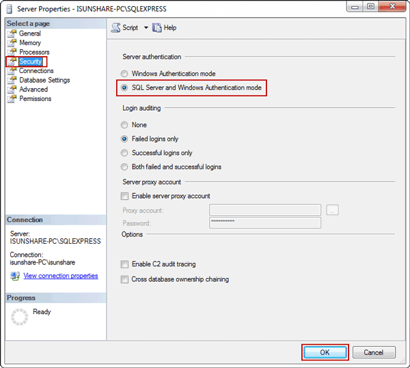The width and height of the screenshot is (410, 368).
Task: Click the Script scroll icon in toolbar
Action: (x=115, y=28)
